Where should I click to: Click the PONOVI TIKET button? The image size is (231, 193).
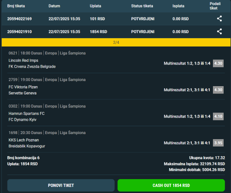click(61, 185)
